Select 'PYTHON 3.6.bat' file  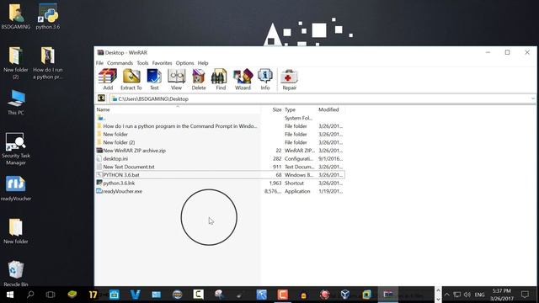point(220,175)
